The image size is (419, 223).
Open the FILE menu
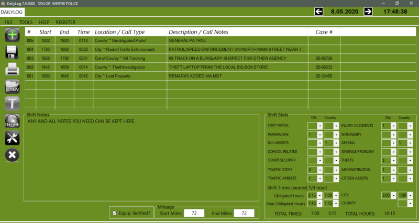pos(8,22)
